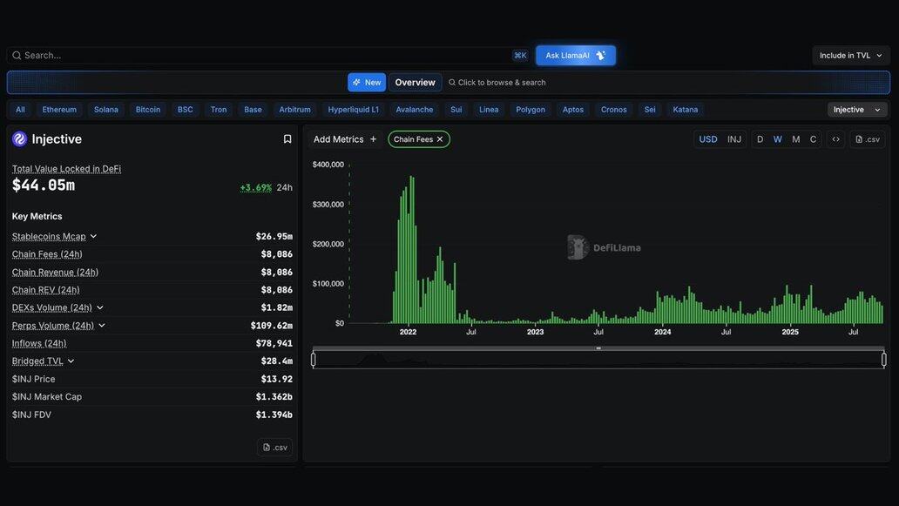This screenshot has width=899, height=506.
Task: Click the Ask LlamaAI button
Action: point(576,56)
